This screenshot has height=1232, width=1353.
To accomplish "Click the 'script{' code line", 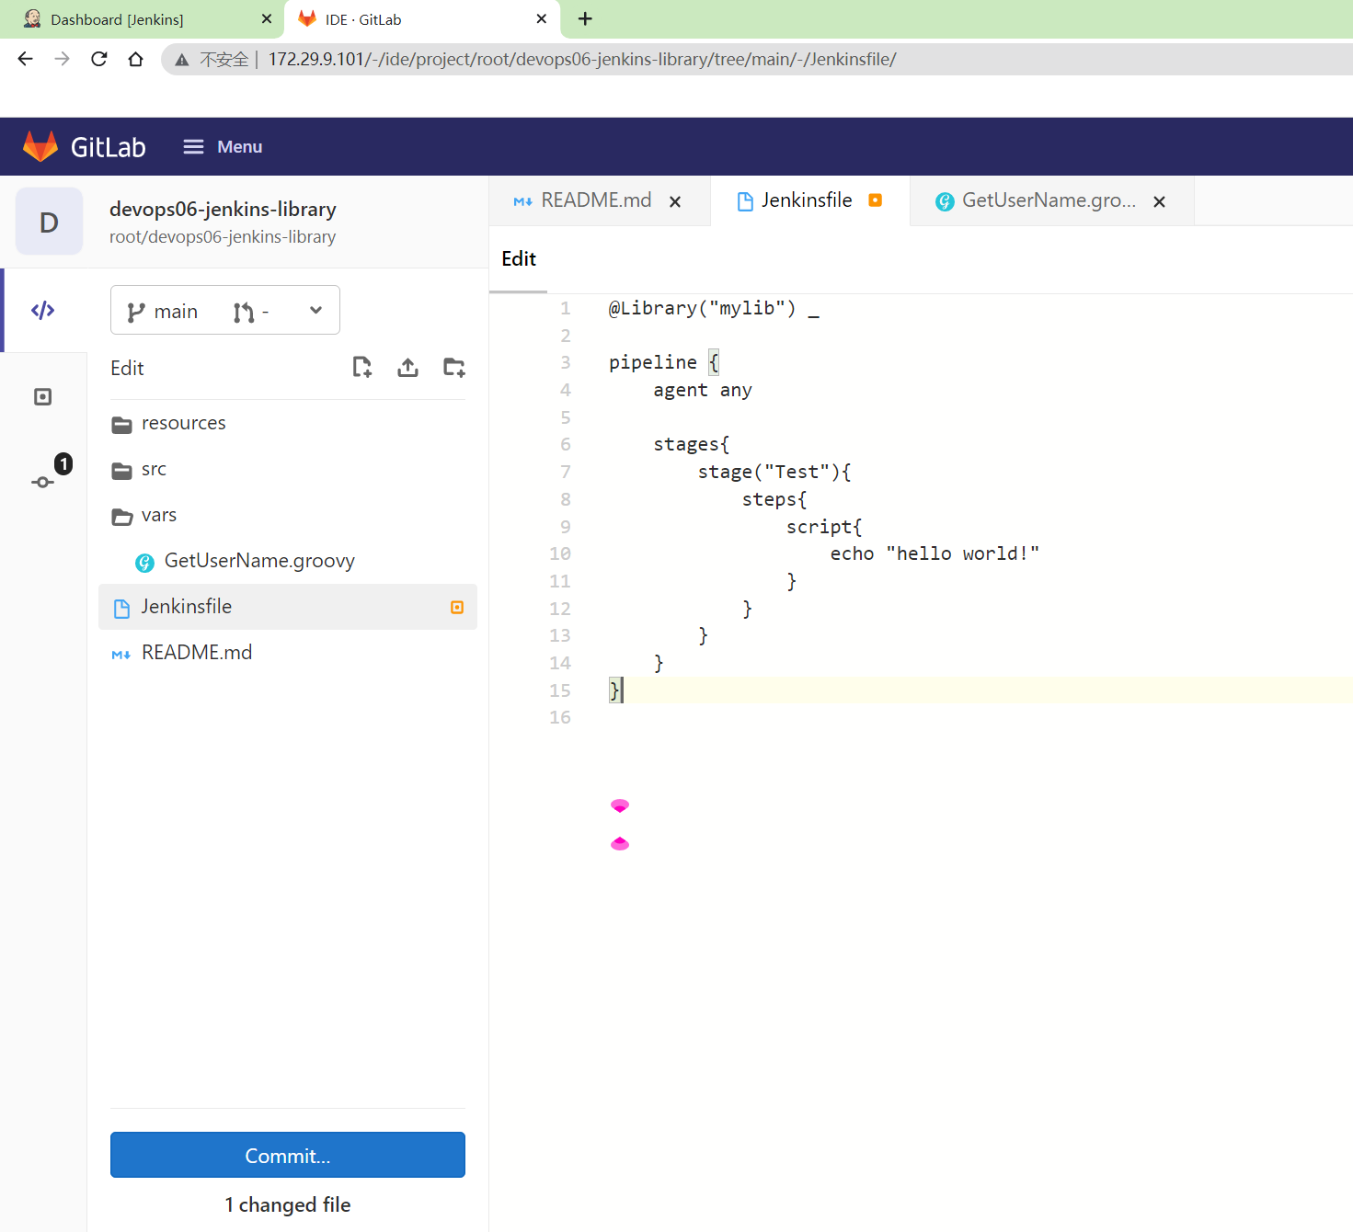I will pyautogui.click(x=824, y=527).
